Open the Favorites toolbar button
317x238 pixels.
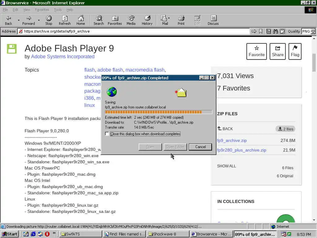point(115,20)
